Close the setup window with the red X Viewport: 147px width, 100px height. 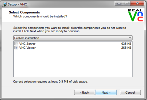[137, 3]
